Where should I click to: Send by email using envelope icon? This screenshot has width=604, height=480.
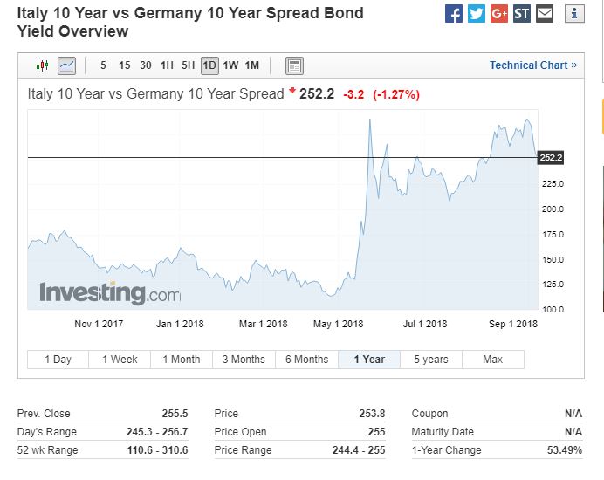(545, 14)
